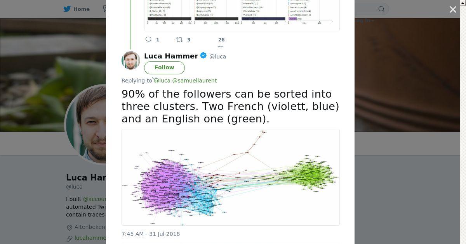The image size is (466, 244).
Task: Click the large profile photo
Action: click(x=86, y=124)
